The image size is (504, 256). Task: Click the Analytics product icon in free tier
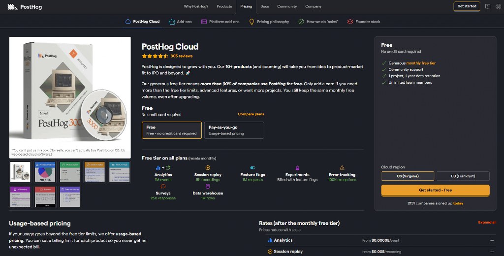[x=163, y=167]
